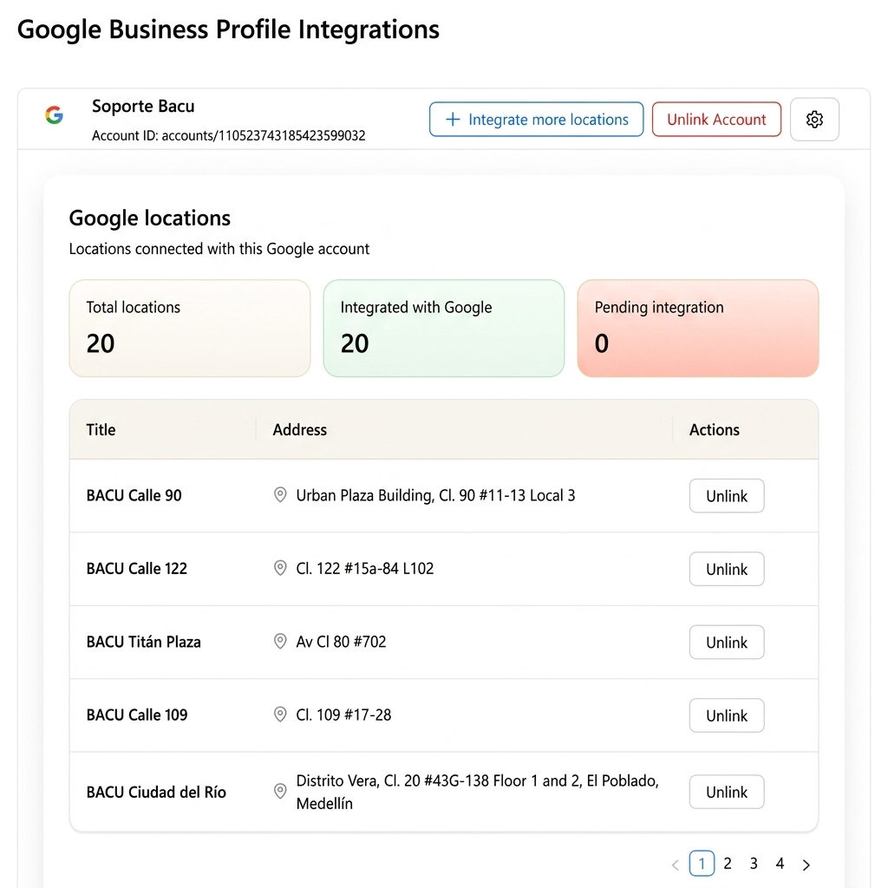Go to previous page with left chevron

click(x=675, y=865)
